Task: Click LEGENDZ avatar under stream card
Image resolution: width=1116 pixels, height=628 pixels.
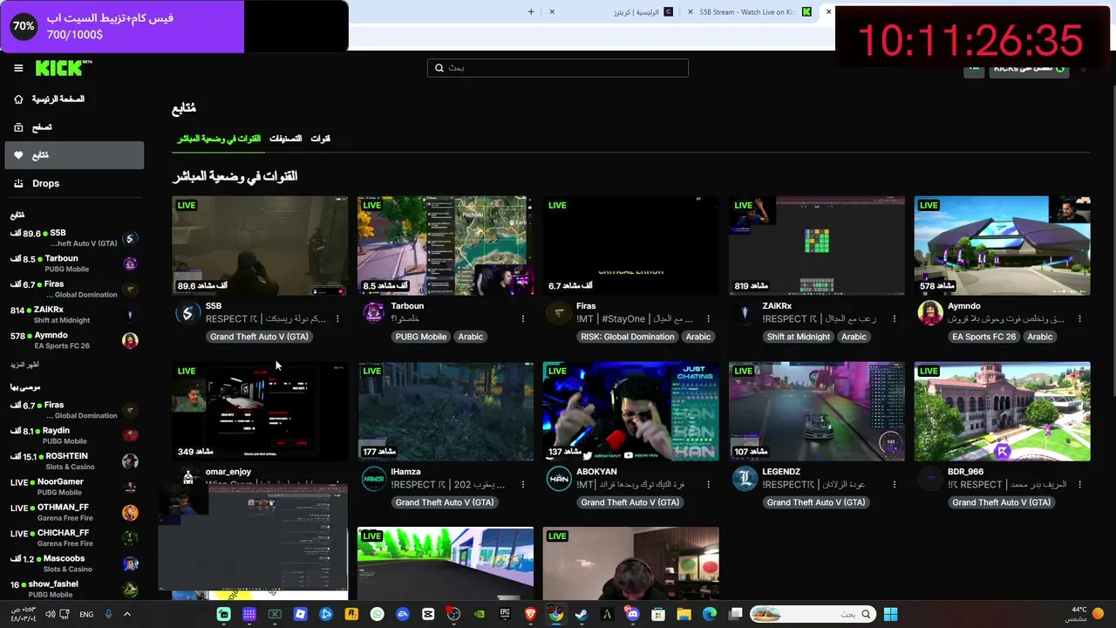Action: coord(745,479)
